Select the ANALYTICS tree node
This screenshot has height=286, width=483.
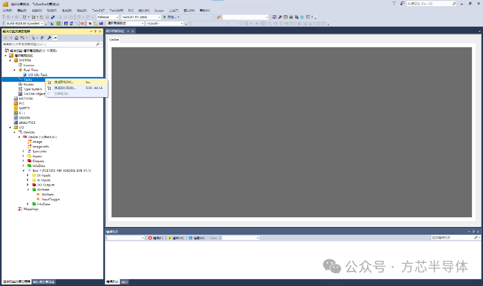27,123
